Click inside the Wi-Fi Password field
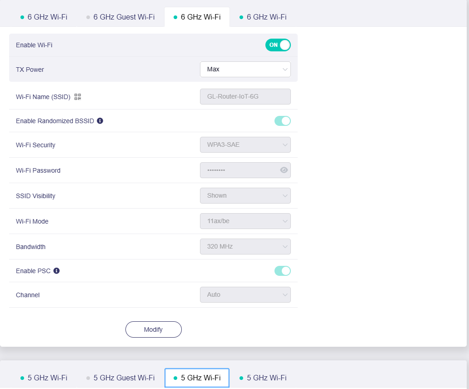The height and width of the screenshot is (389, 469). pos(239,170)
